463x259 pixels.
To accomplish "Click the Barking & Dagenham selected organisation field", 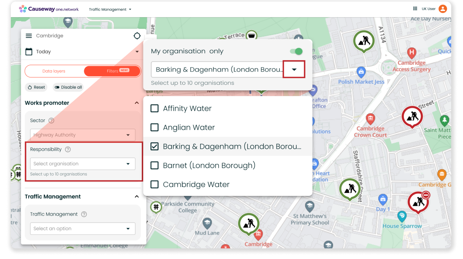I will [x=217, y=69].
